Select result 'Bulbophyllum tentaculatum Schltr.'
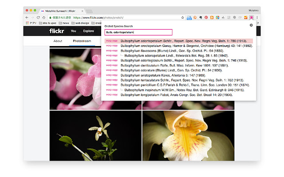284x177 pixels. tap(182, 80)
